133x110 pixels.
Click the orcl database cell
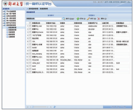pyautogui.click(x=61, y=51)
